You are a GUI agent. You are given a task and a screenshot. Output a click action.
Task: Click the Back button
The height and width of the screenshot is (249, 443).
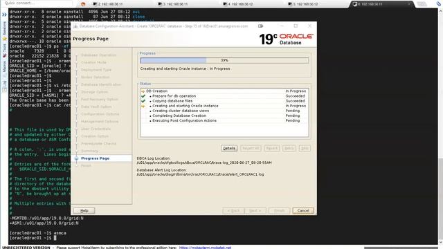click(233, 210)
